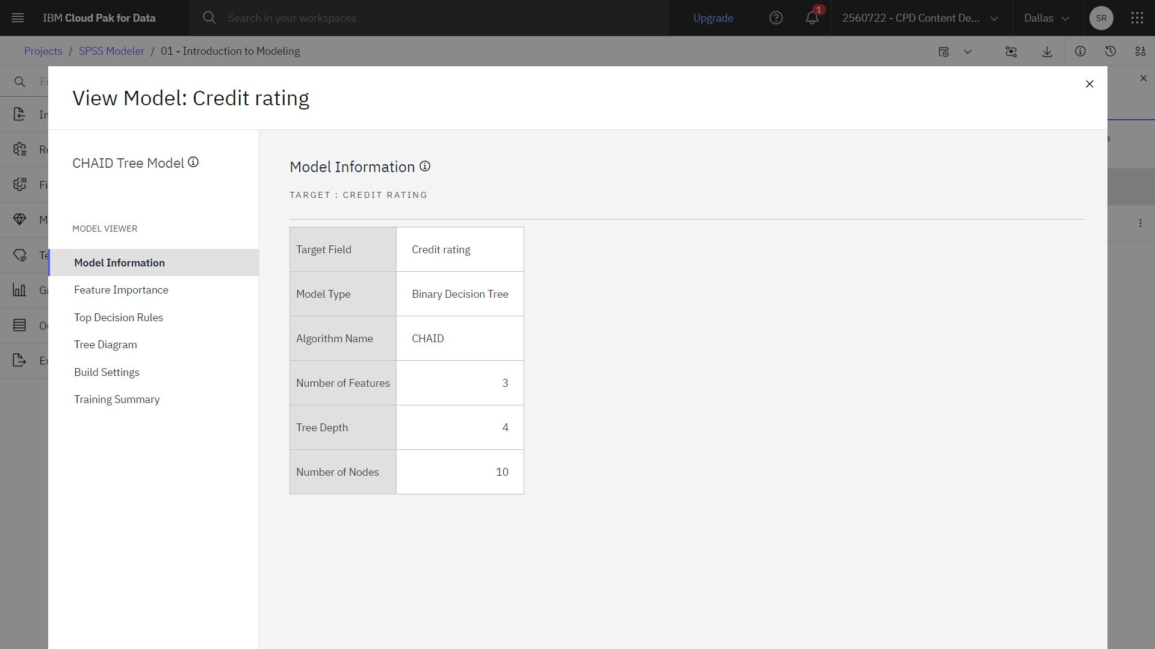Click the help question mark icon
The width and height of the screenshot is (1155, 649).
(x=776, y=18)
